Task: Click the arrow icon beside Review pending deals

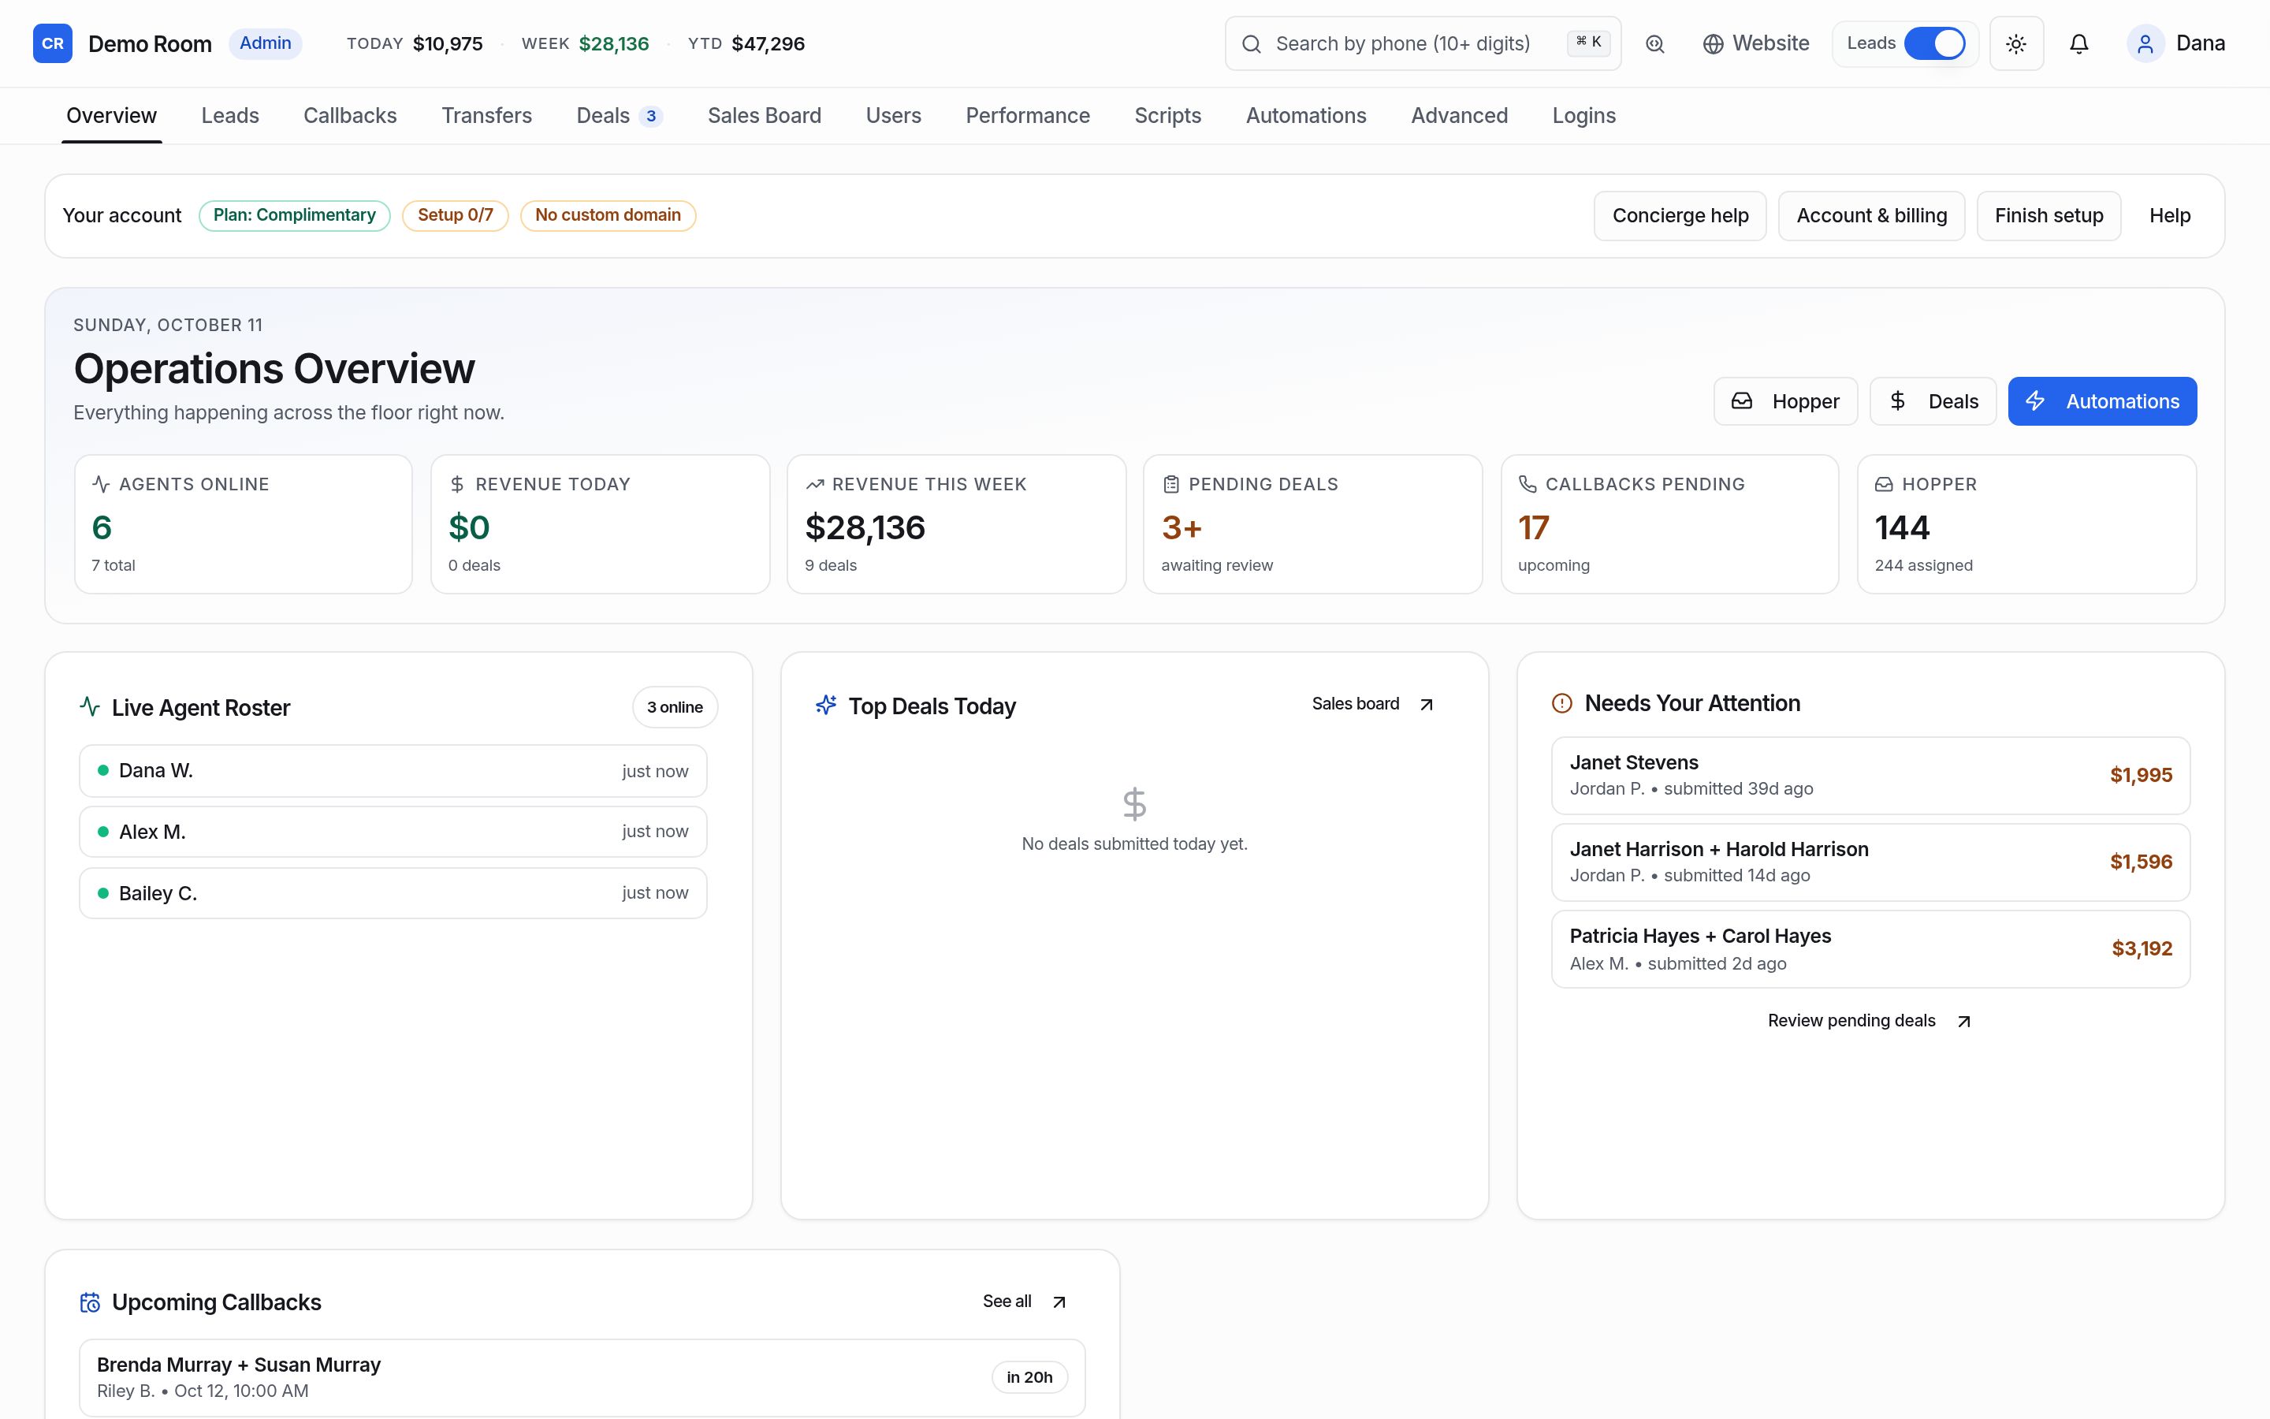Action: [x=1964, y=1021]
